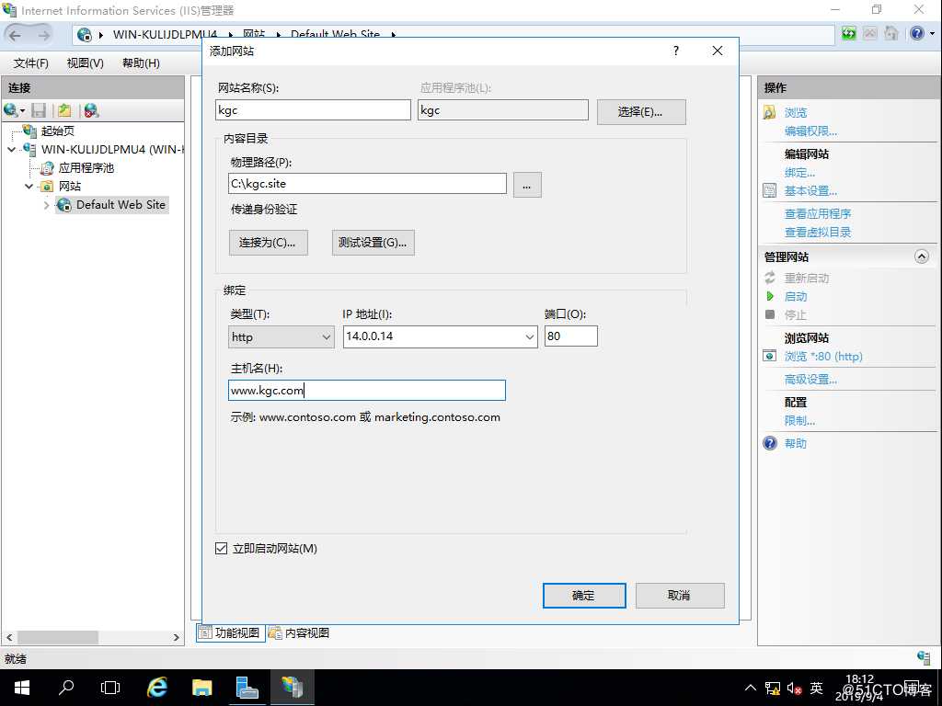Expand the Default Web Site node

[47, 205]
